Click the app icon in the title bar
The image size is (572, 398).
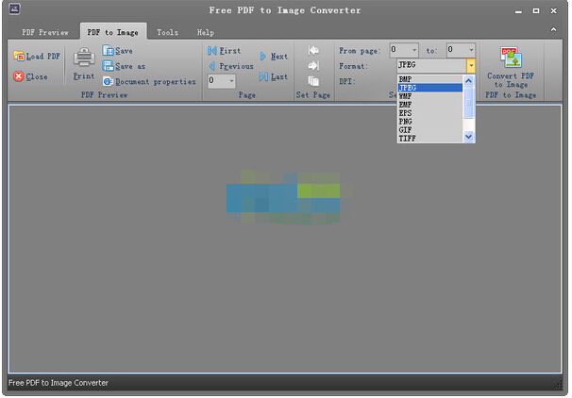point(14,8)
